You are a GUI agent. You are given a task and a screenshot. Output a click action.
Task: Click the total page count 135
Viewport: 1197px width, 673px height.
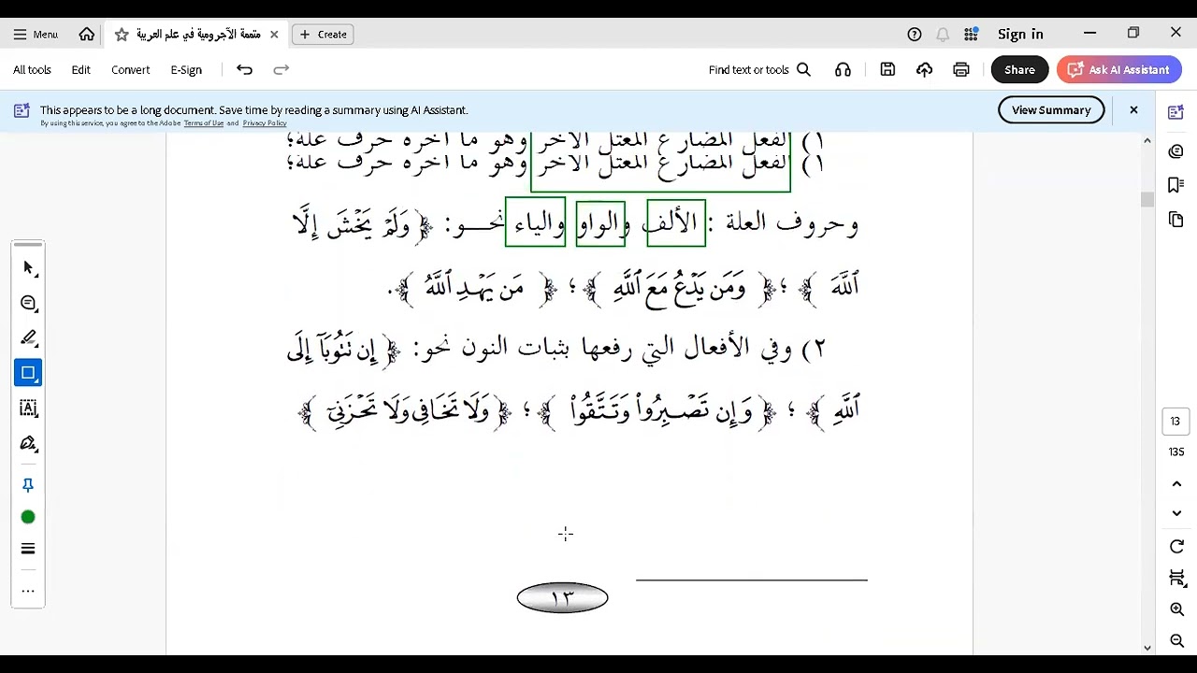1176,452
